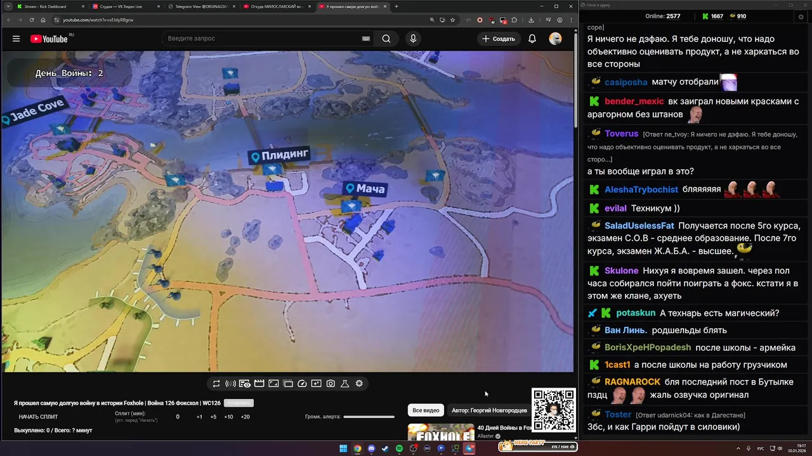Click the eye-screen icon in the player toolbar
The width and height of the screenshot is (812, 456).
click(x=245, y=384)
